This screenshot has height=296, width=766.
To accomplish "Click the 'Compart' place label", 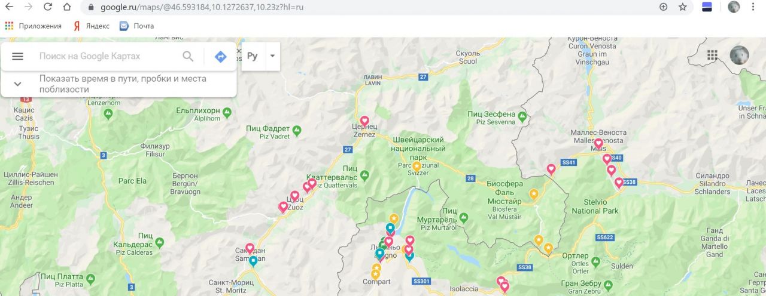I will tap(376, 282).
